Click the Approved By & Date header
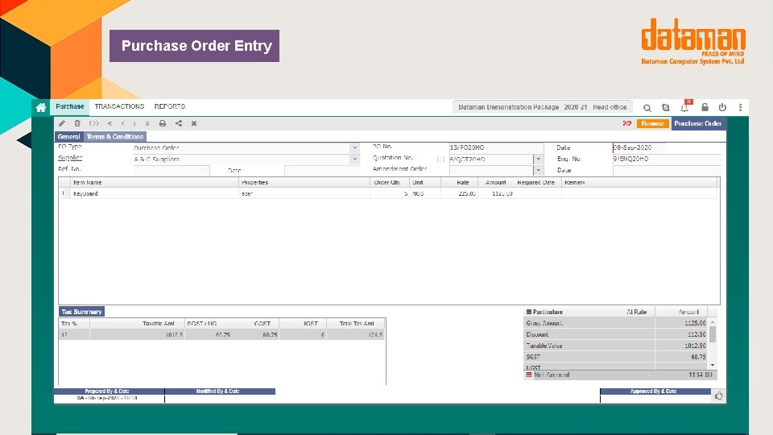Viewport: 773px width, 435px height. [x=655, y=391]
